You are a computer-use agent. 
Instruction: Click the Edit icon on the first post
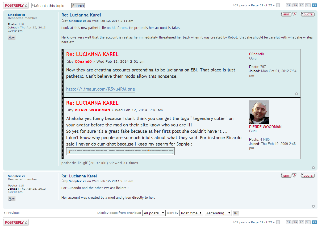tap(286, 14)
